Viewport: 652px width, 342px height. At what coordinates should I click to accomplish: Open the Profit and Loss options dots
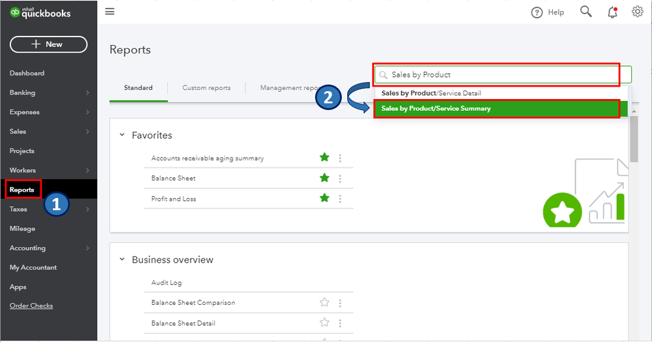click(x=340, y=199)
